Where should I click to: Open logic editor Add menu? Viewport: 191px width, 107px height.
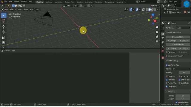coord(13,51)
